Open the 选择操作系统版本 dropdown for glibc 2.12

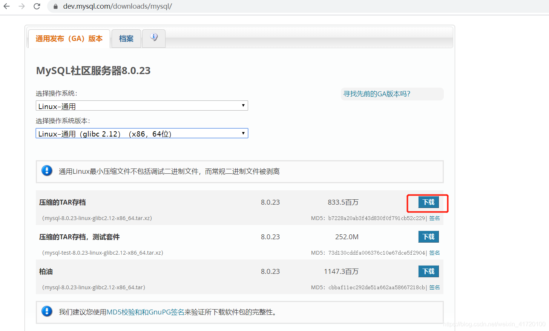142,133
